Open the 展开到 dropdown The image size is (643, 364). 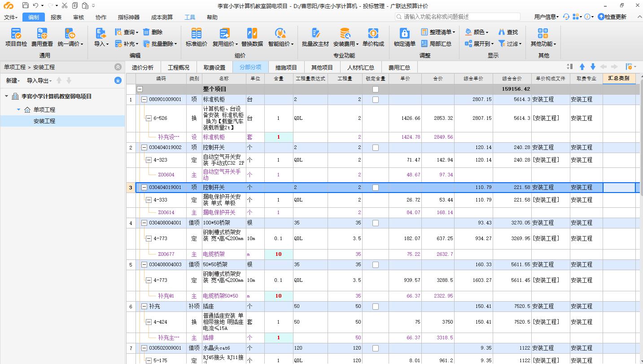479,44
